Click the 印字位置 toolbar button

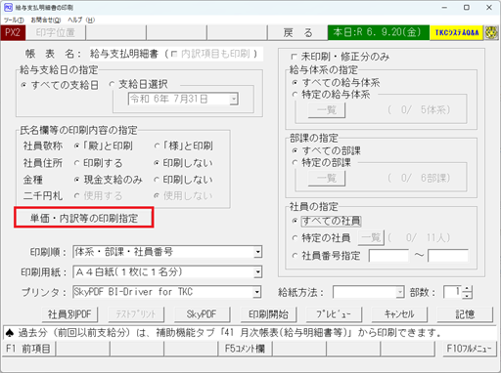56,32
